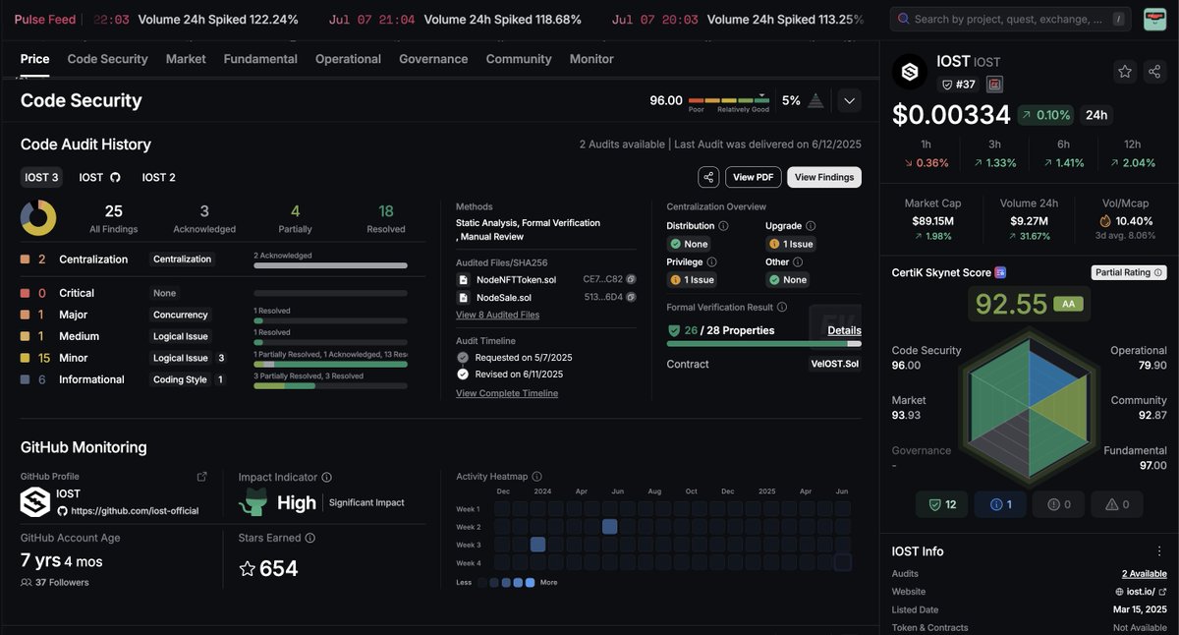Open View 8 Audited Files link

[497, 315]
